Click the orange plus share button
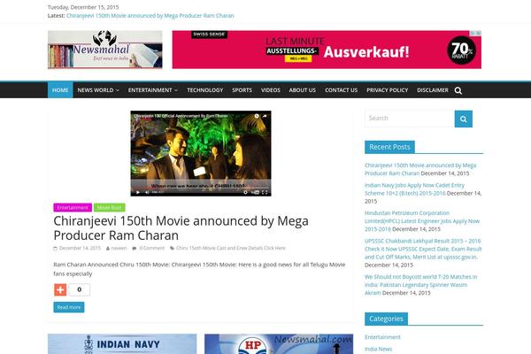Viewport: 531px width, 354px height. pyautogui.click(x=60, y=290)
